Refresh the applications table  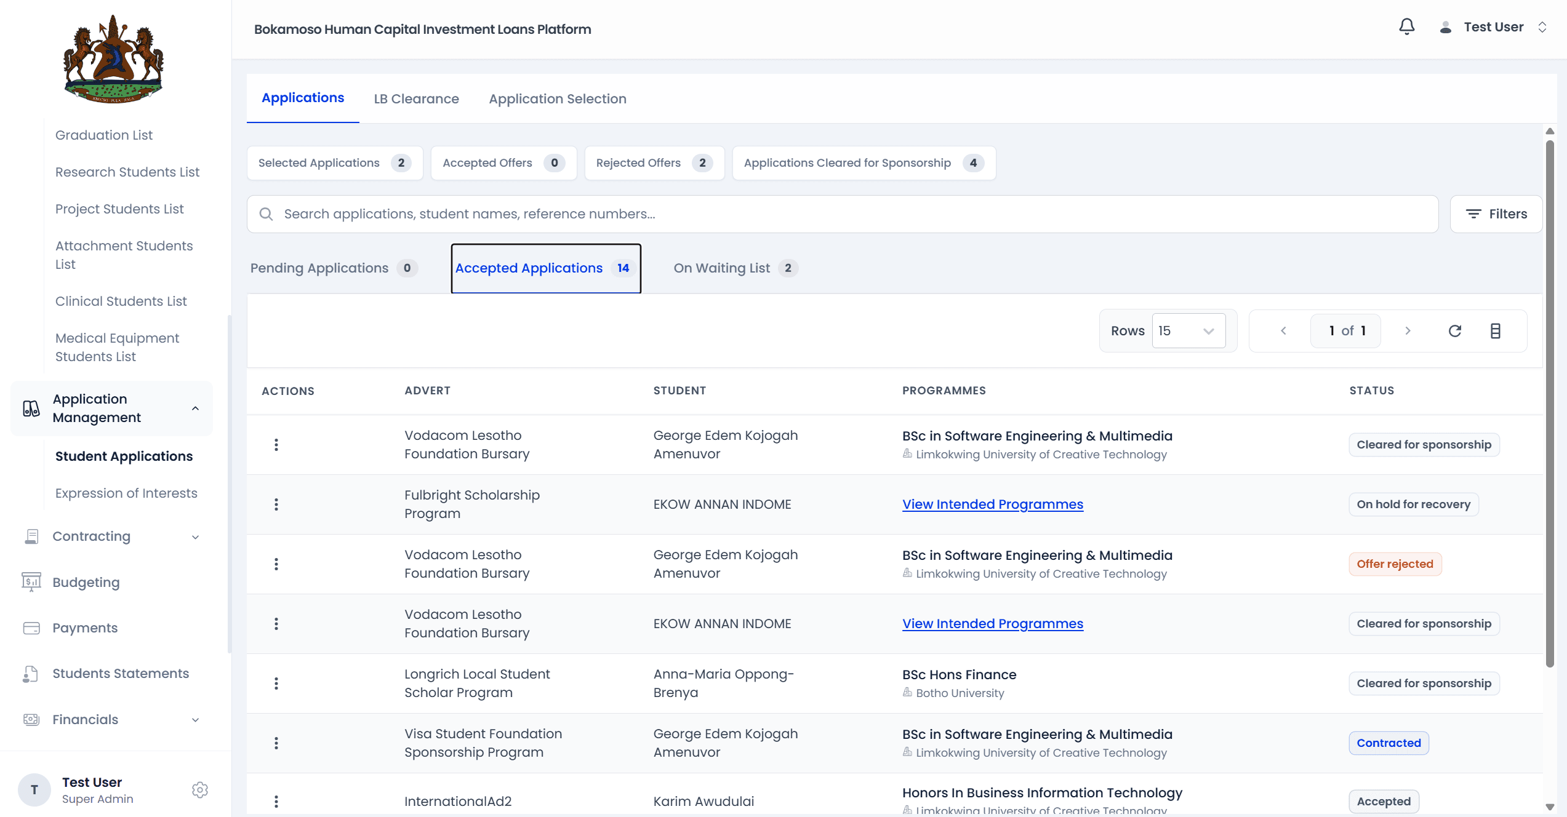coord(1455,331)
